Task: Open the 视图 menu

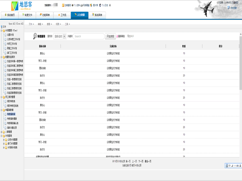Action: [58, 24]
